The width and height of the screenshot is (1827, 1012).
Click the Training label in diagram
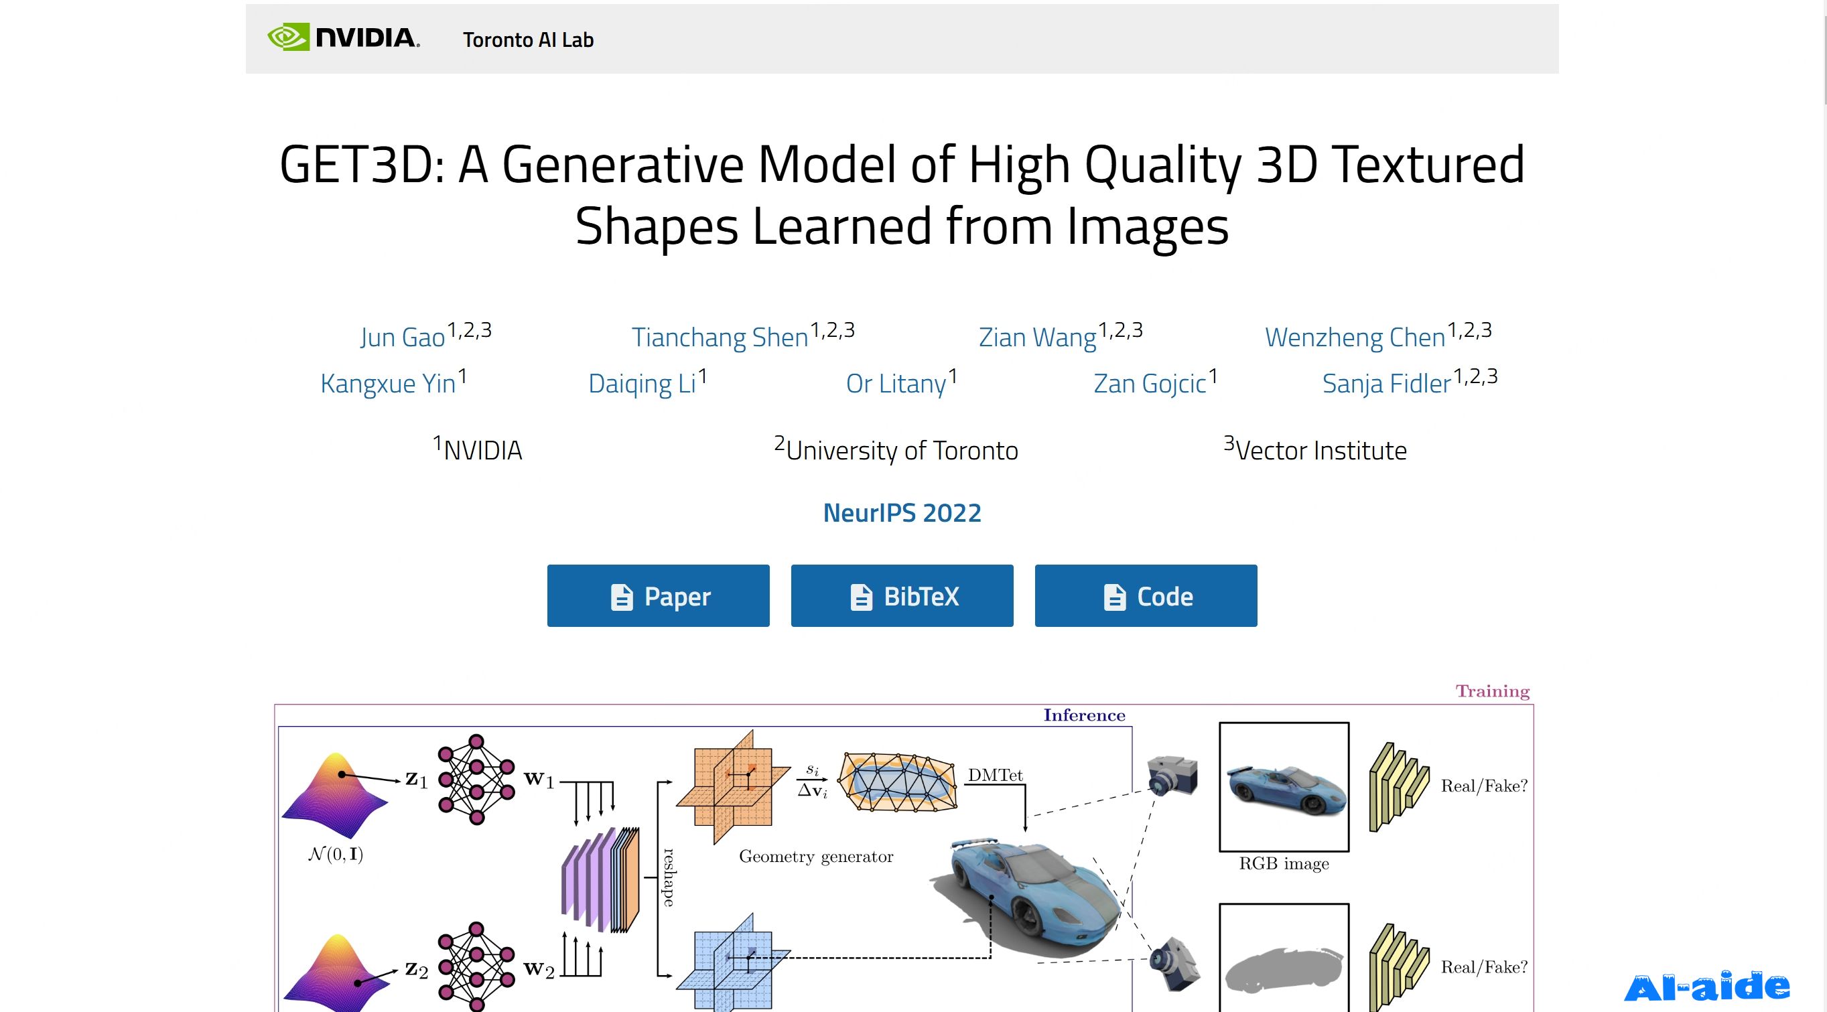pyautogui.click(x=1493, y=691)
